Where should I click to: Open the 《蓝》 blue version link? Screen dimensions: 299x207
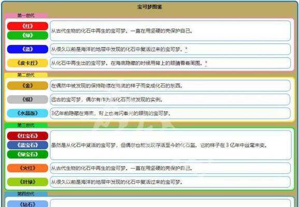[27, 49]
